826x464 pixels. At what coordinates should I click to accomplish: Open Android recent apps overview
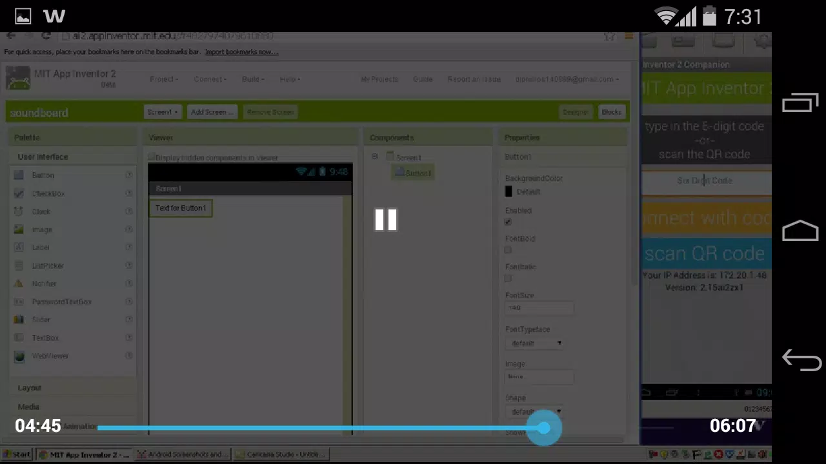pyautogui.click(x=800, y=103)
